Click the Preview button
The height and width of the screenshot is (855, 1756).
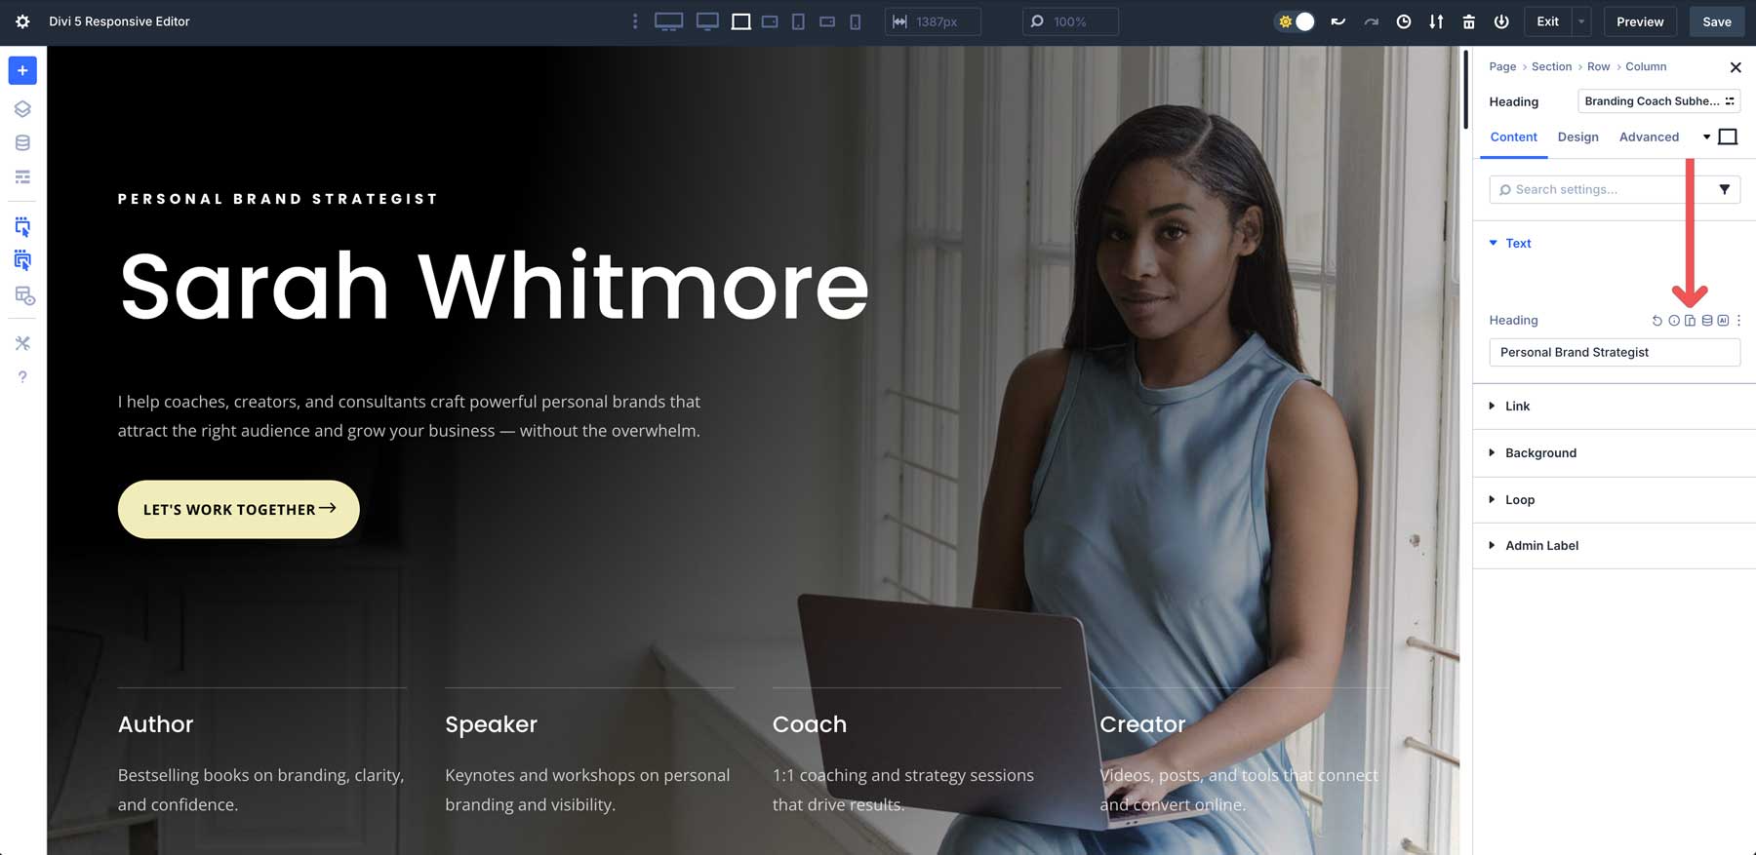pyautogui.click(x=1639, y=21)
